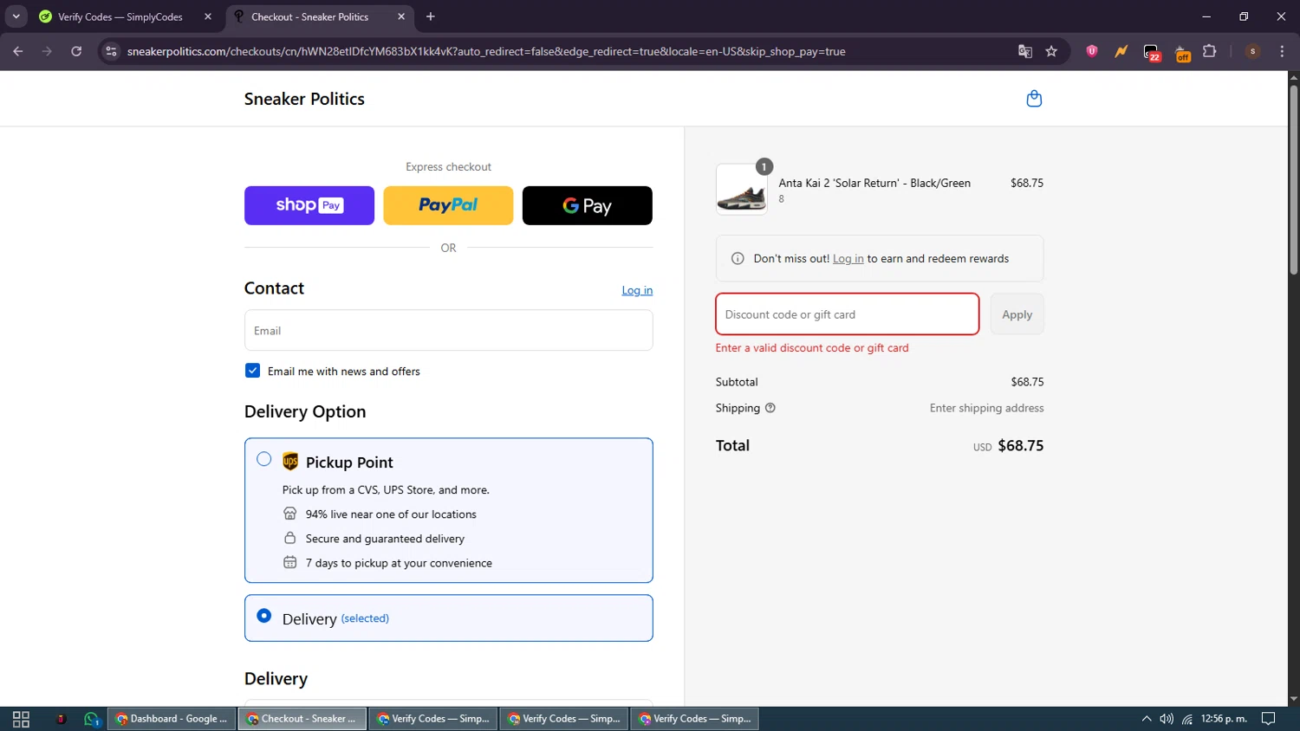This screenshot has width=1300, height=731.
Task: Close the Verify Codes — SimplyCodes tab
Action: point(208,16)
